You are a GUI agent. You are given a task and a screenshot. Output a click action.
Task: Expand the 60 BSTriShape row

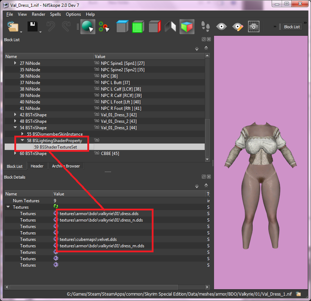pyautogui.click(x=15, y=153)
